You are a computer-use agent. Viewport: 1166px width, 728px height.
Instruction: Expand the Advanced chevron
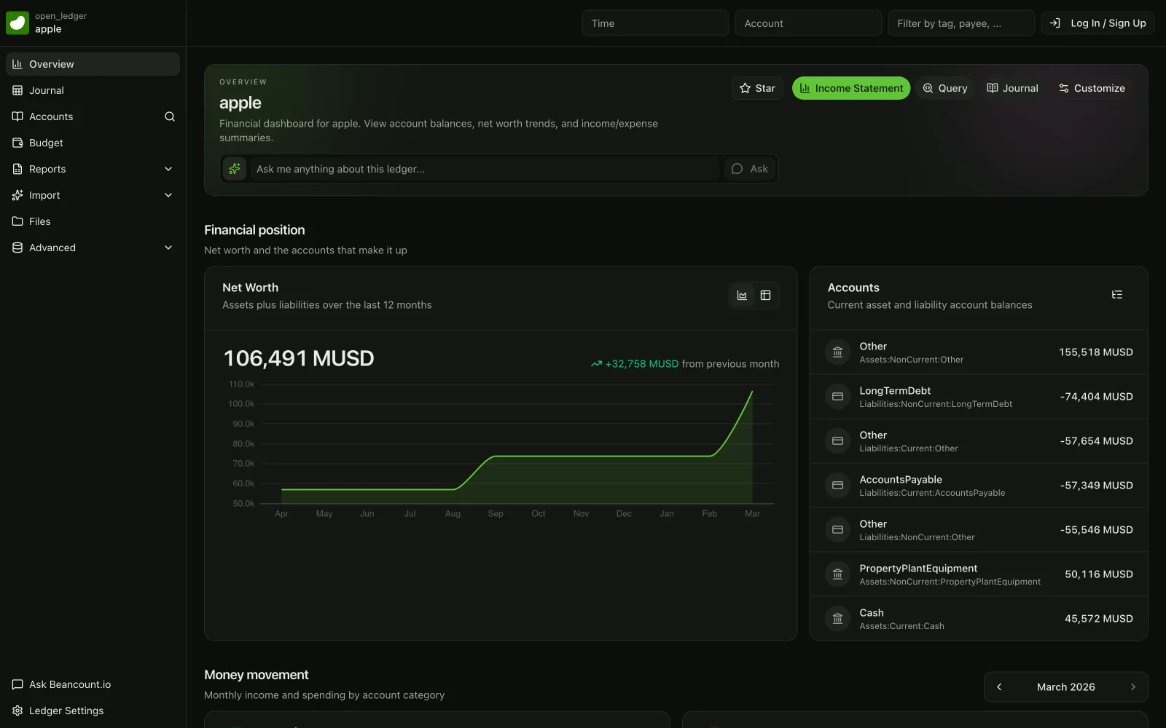click(x=168, y=248)
